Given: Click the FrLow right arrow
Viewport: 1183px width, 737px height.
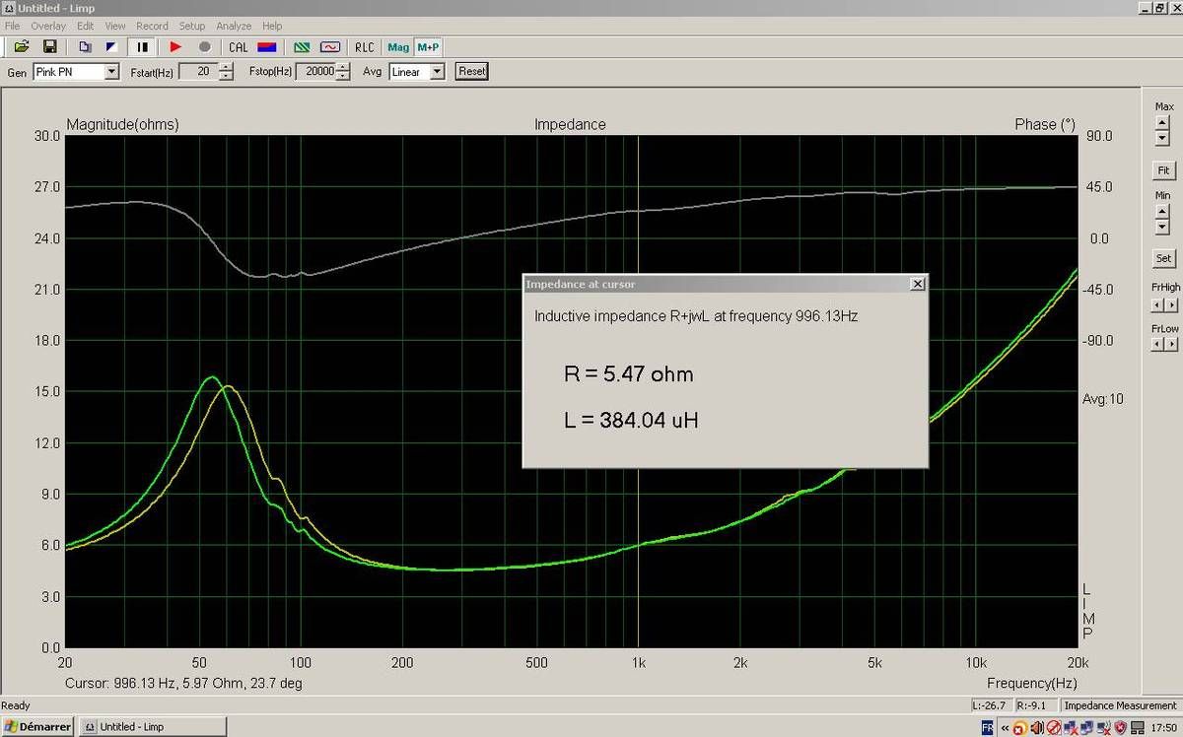Looking at the screenshot, I should coord(1170,344).
